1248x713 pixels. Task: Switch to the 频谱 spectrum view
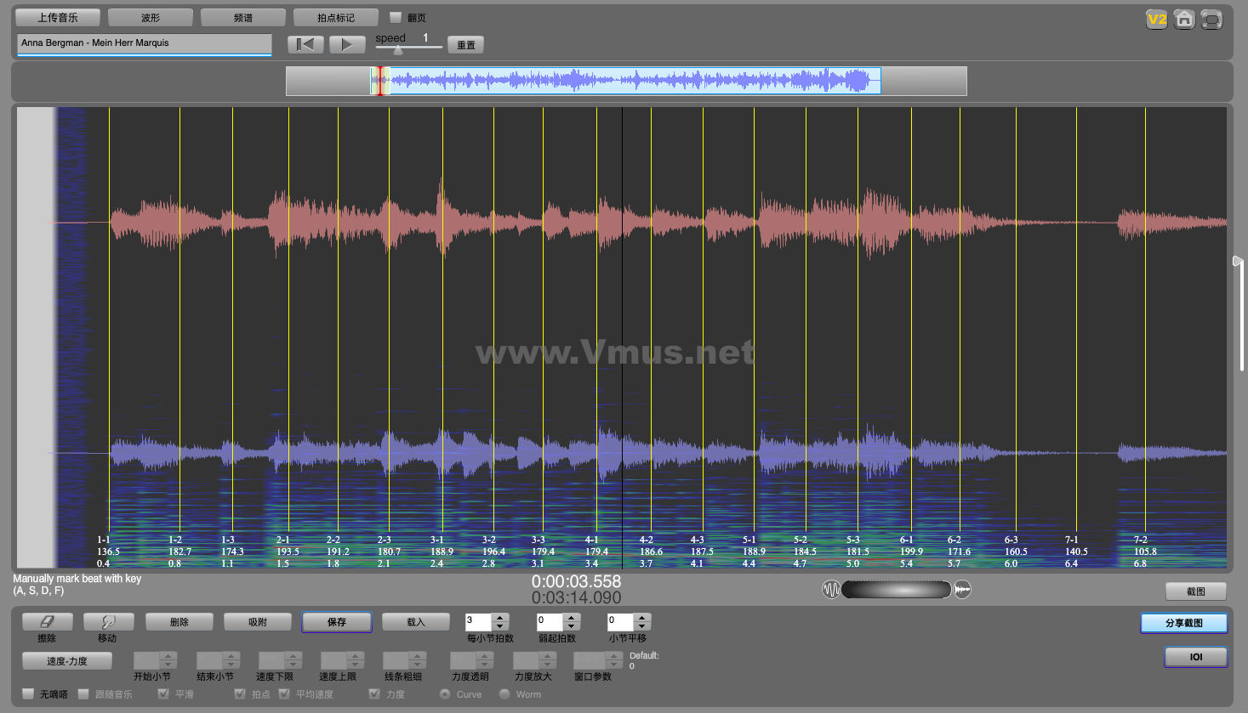pos(242,18)
